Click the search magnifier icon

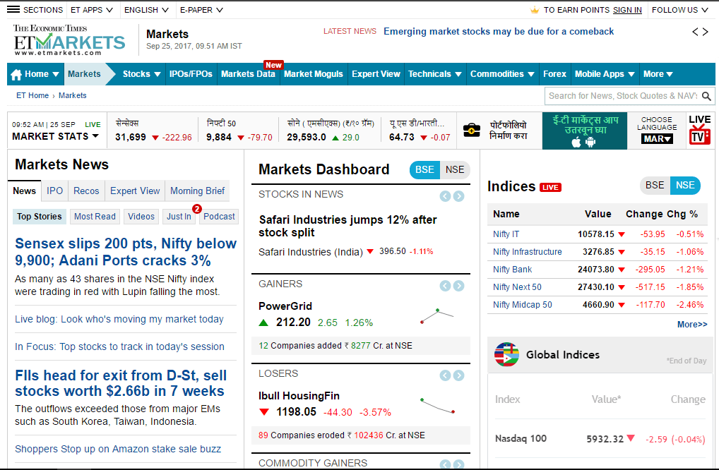pyautogui.click(x=706, y=96)
